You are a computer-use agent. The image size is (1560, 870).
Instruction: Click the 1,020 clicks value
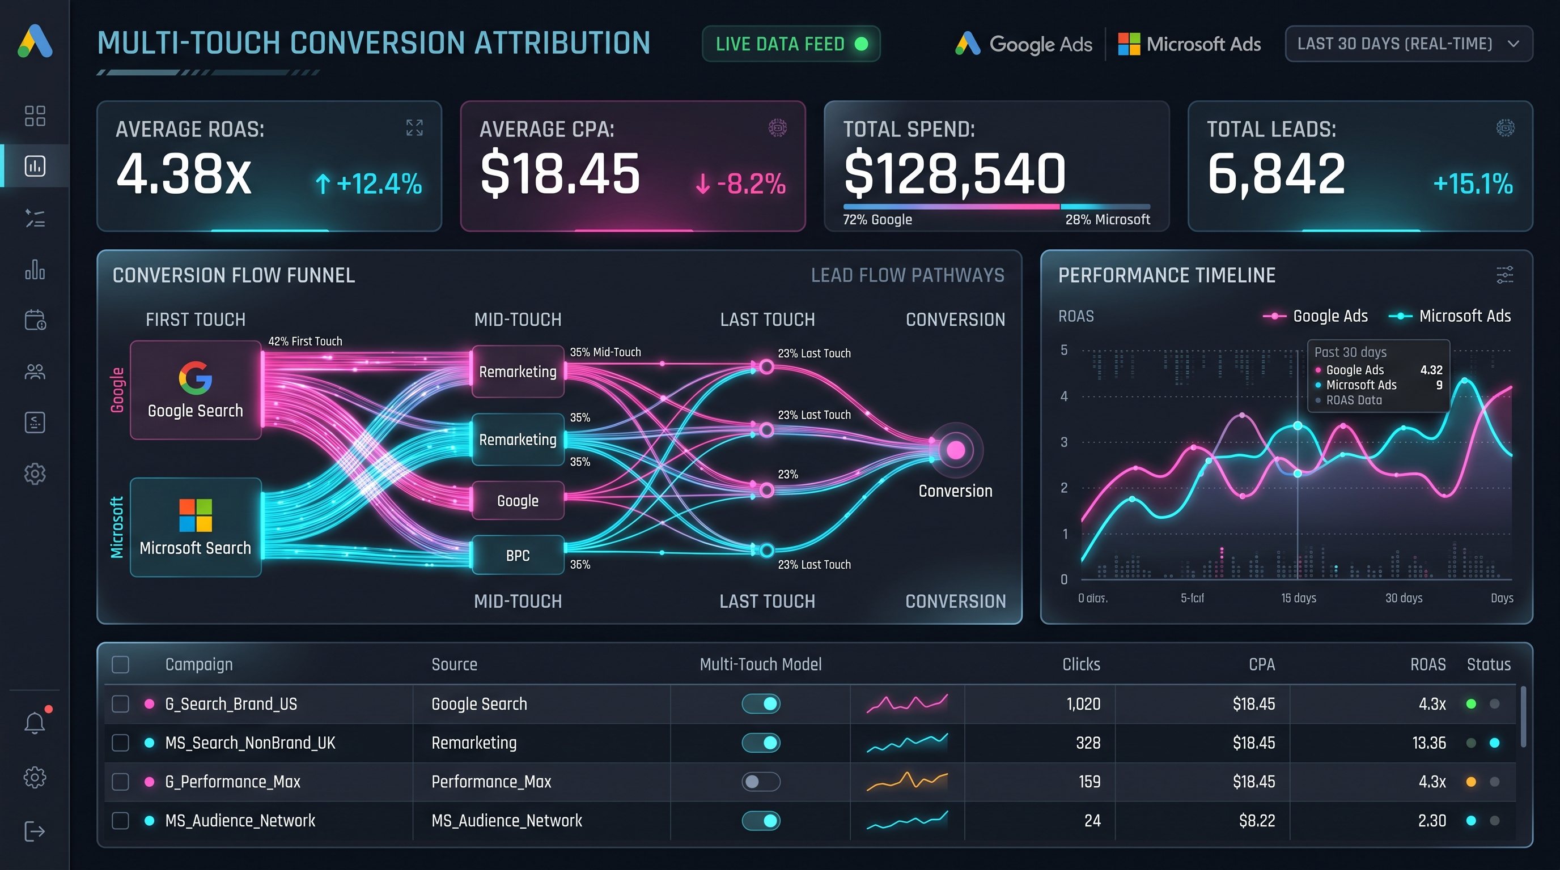point(1083,703)
